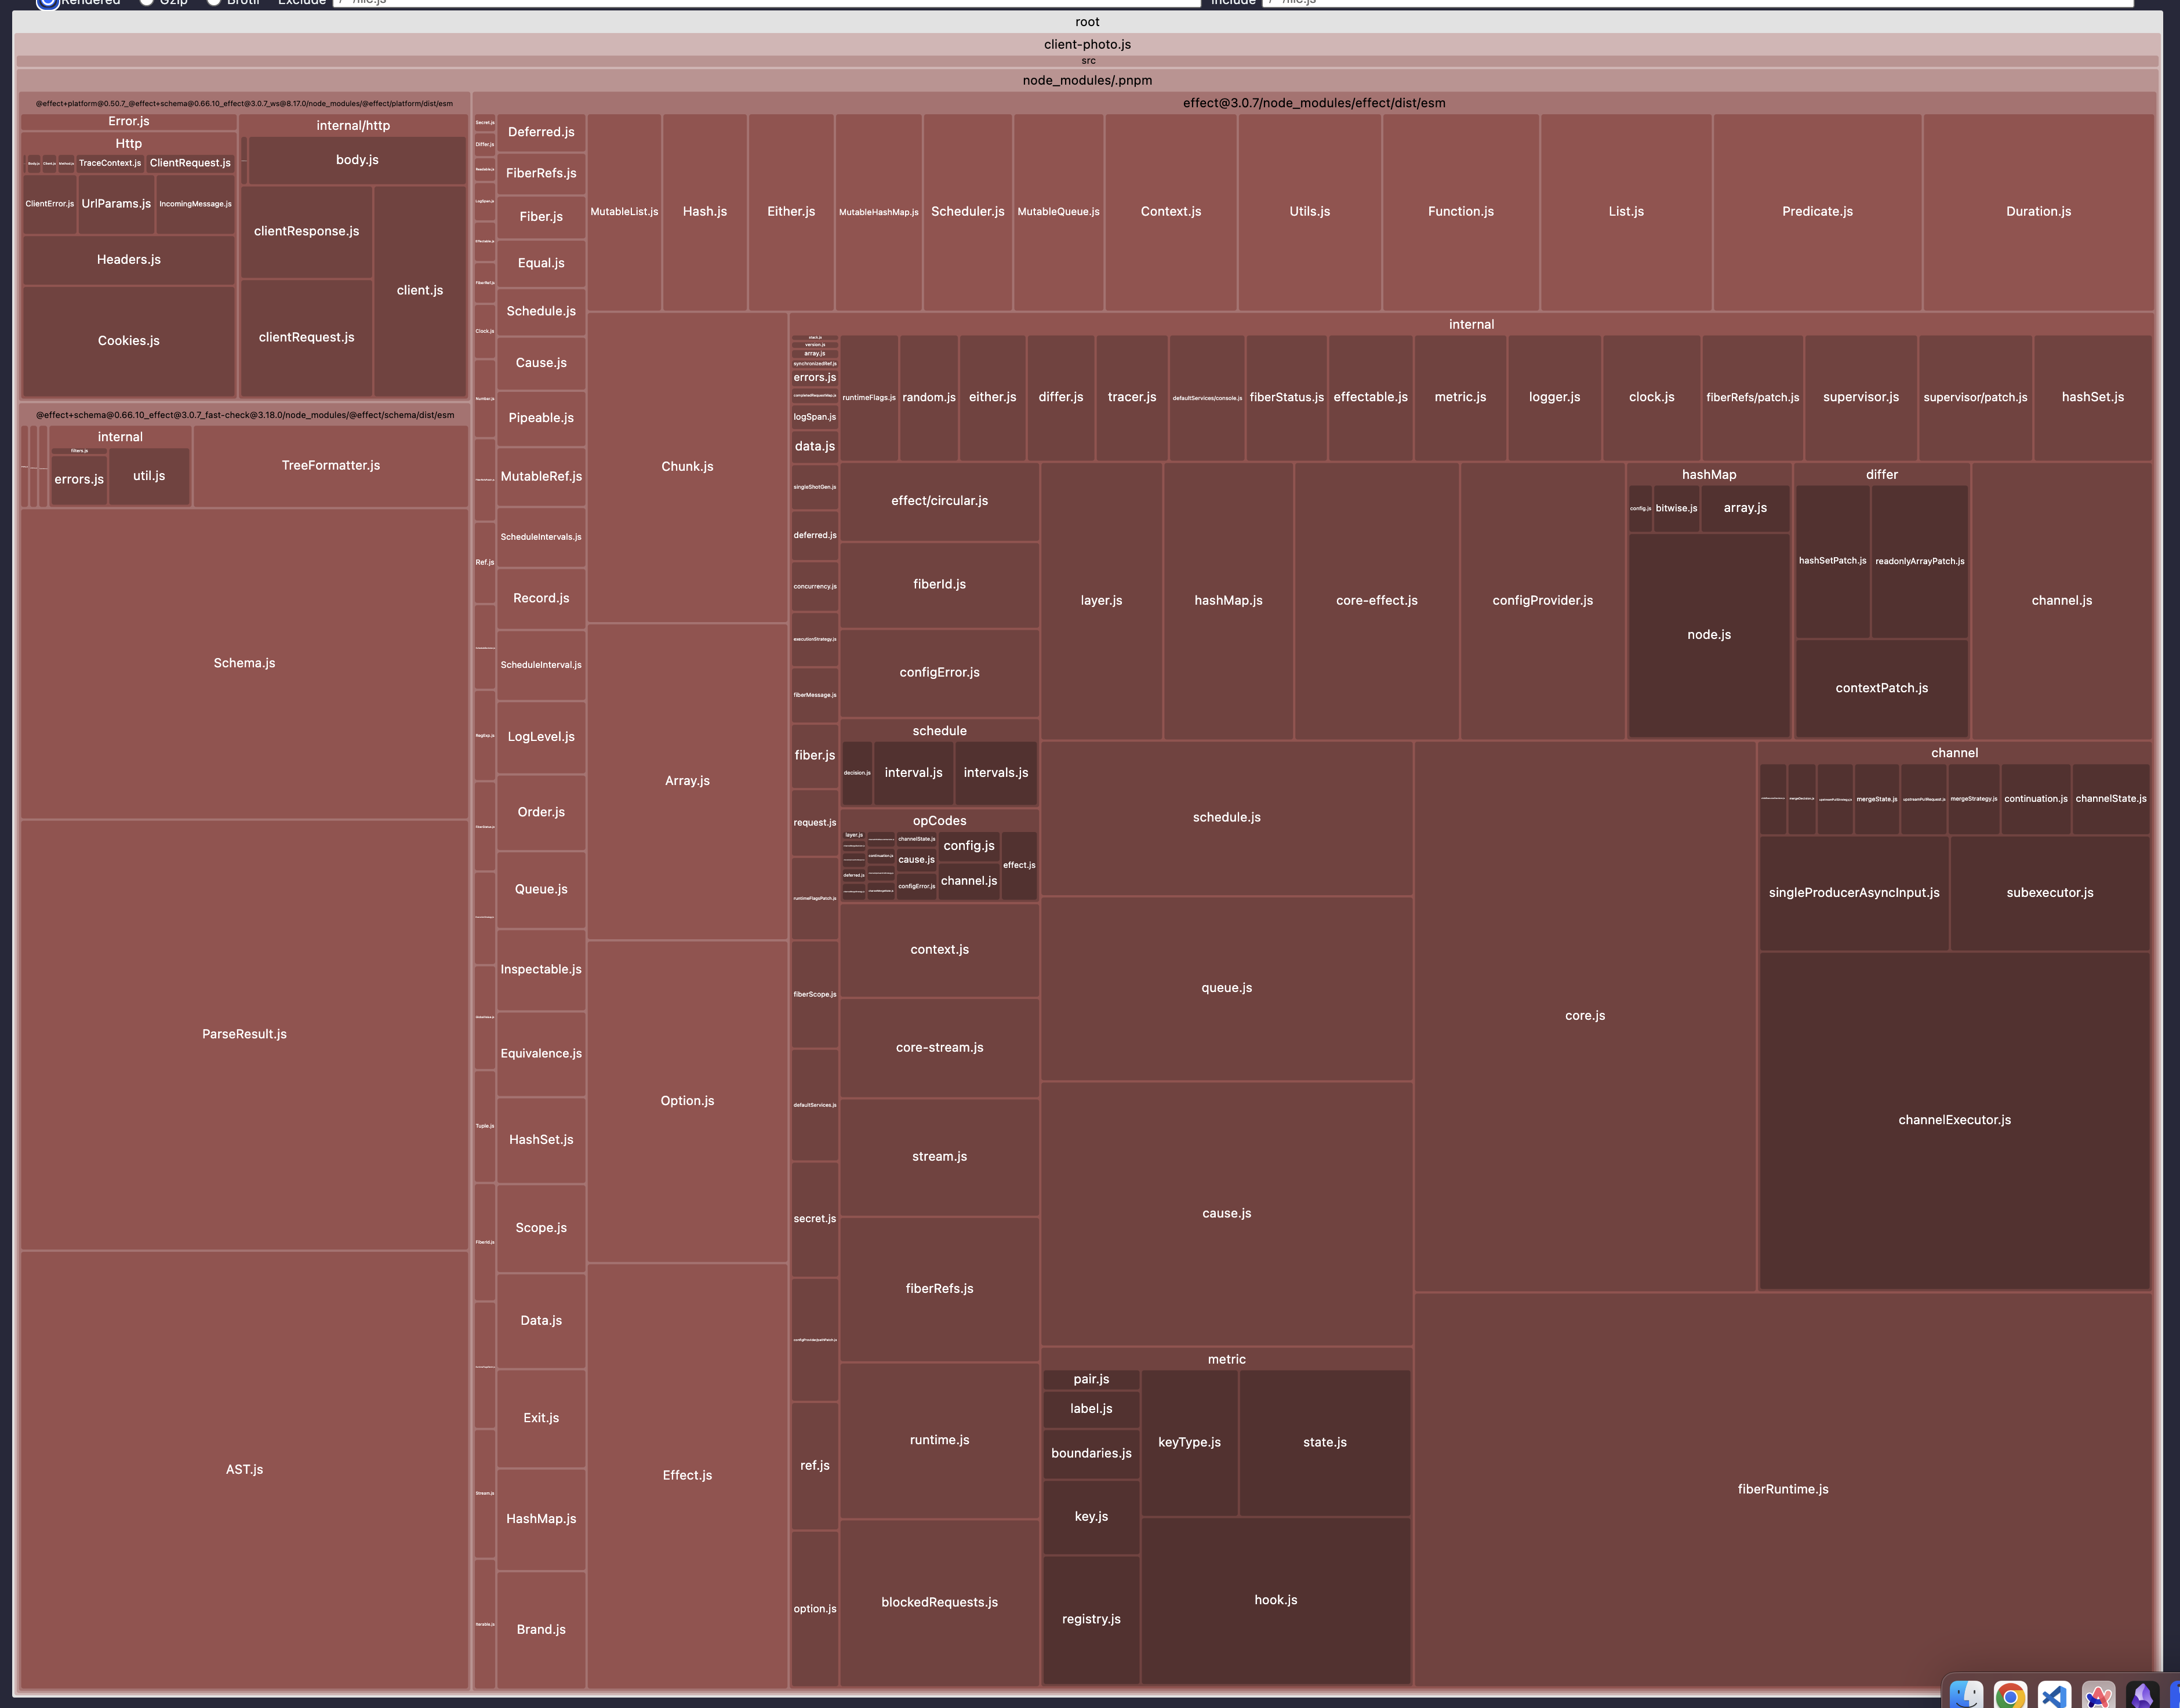Open Visual Studio Code from the dock
Viewport: 2180px width, 1708px height.
pos(2054,1696)
